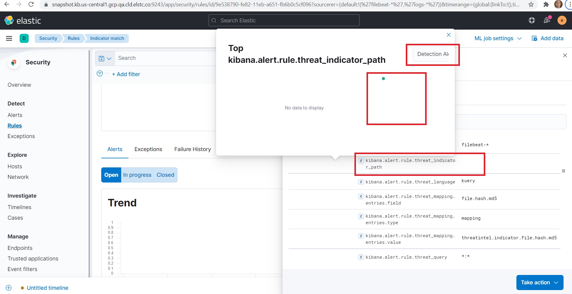This screenshot has height=294, width=572.
Task: Click the filter options icon beside Add filter
Action: pyautogui.click(x=99, y=73)
